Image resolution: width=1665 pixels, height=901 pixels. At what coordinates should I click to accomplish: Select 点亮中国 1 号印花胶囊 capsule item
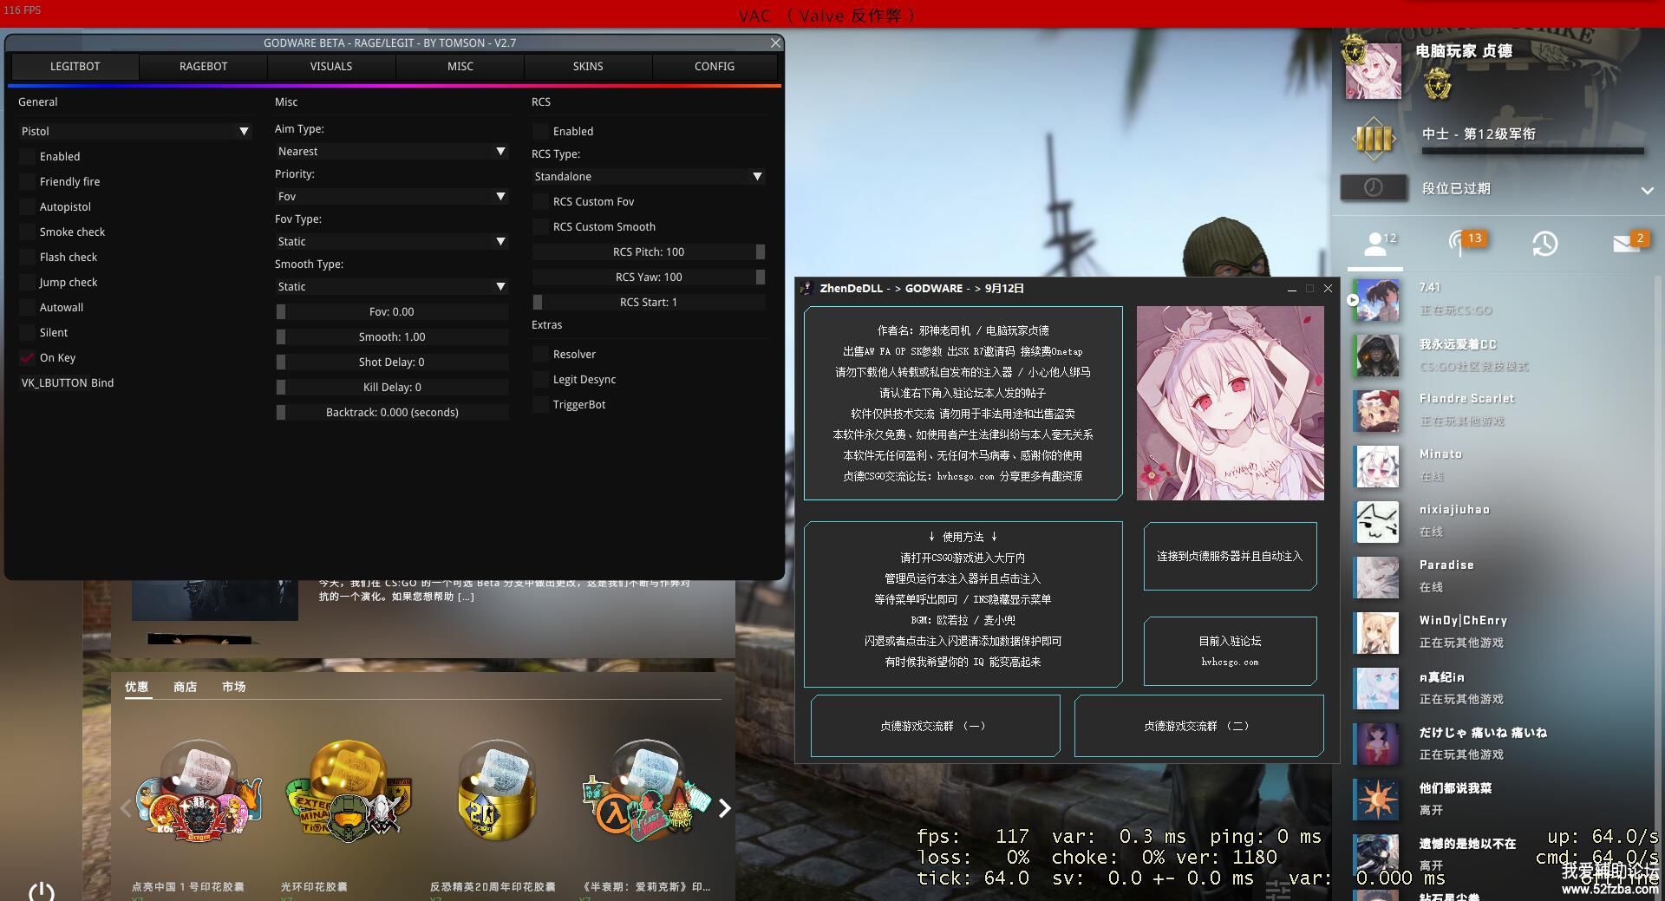[x=198, y=792]
